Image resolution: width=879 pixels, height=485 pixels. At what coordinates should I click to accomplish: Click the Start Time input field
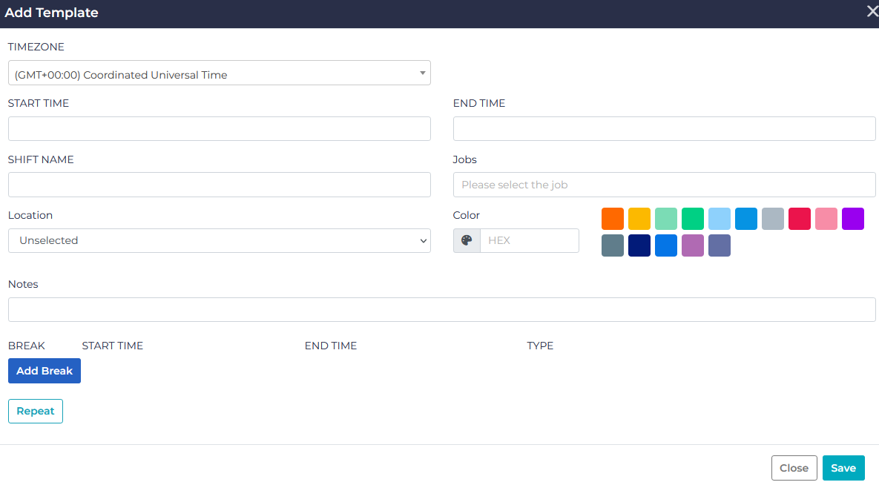(219, 128)
